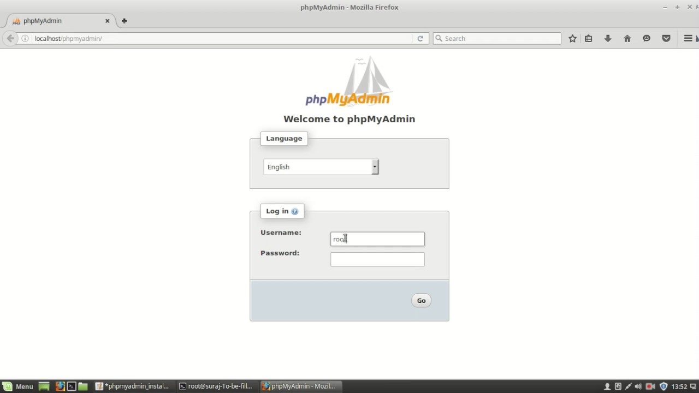Click the Language dropdown arrow
Viewport: 699px width, 393px height.
tap(375, 167)
